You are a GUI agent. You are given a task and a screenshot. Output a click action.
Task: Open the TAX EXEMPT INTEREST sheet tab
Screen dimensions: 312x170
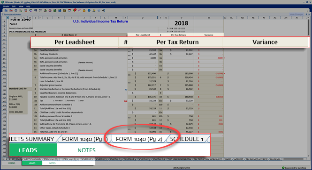[257, 159]
